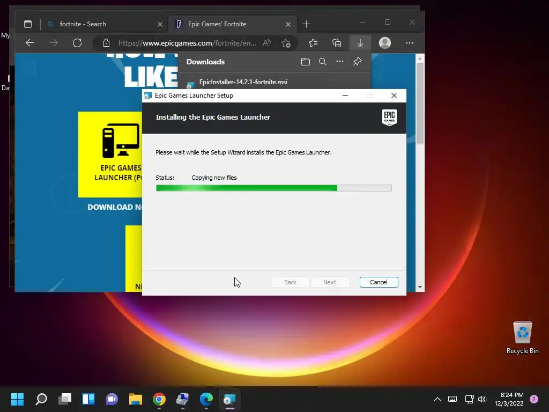Viewport: 549px width, 412px height.
Task: Open Widgets from the taskbar
Action: (x=88, y=399)
